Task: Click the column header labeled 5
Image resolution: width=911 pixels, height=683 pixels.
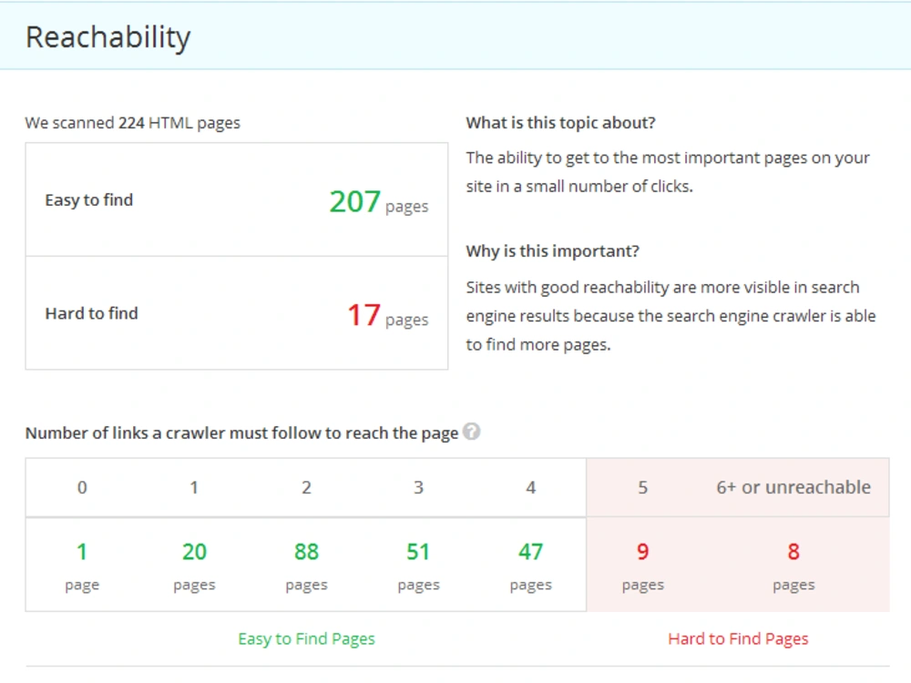Action: pyautogui.click(x=642, y=487)
